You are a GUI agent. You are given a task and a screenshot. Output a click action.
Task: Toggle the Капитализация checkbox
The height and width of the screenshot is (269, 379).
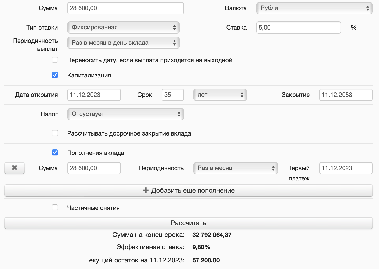pos(55,75)
